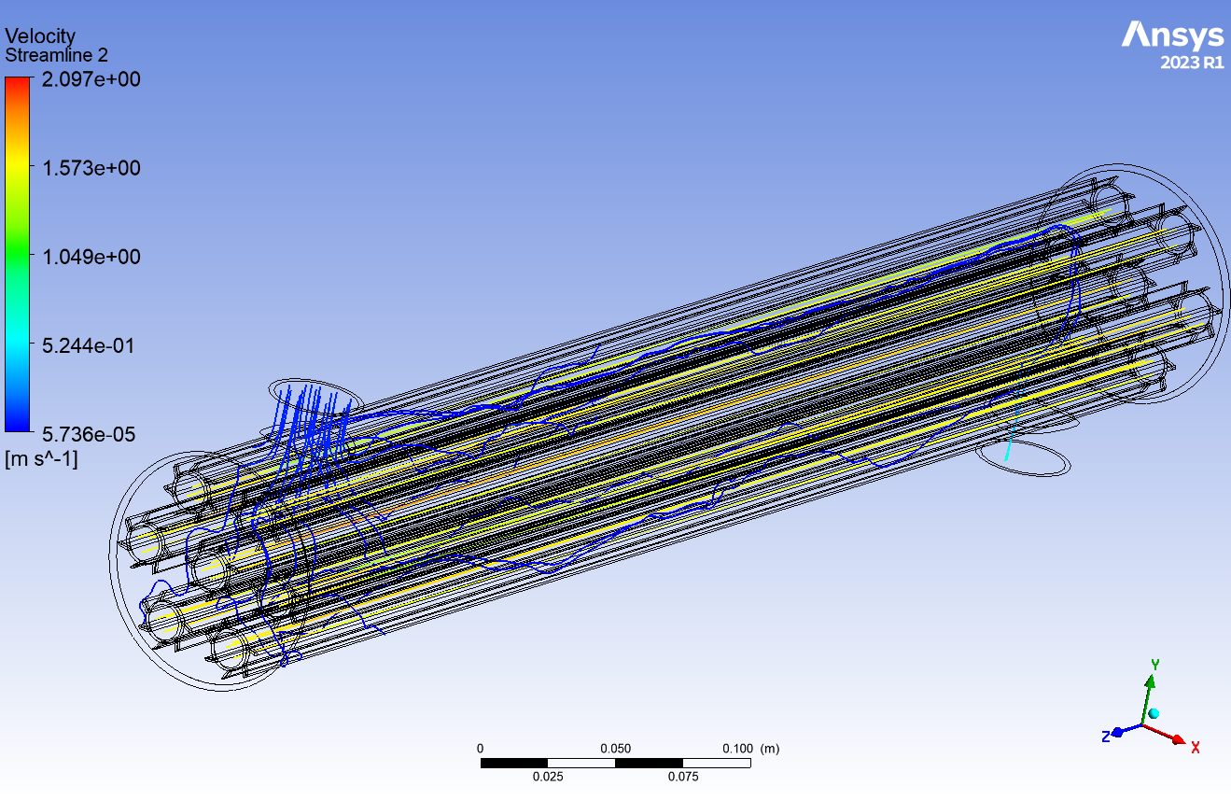Viewport: 1231px width, 800px height.
Task: Click the 'Velocity' legend title
Action: pos(40,36)
